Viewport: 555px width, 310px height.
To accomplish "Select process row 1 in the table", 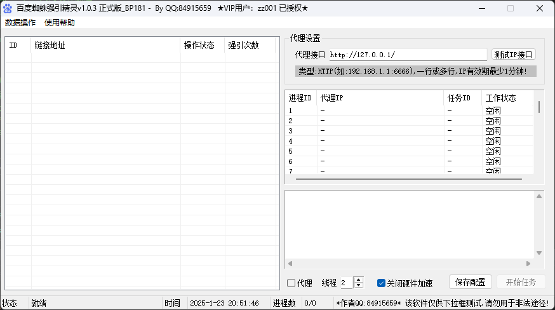I will tap(409, 111).
